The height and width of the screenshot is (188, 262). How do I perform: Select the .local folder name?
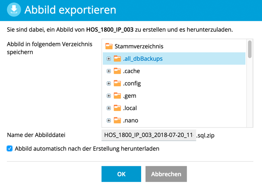pyautogui.click(x=131, y=108)
